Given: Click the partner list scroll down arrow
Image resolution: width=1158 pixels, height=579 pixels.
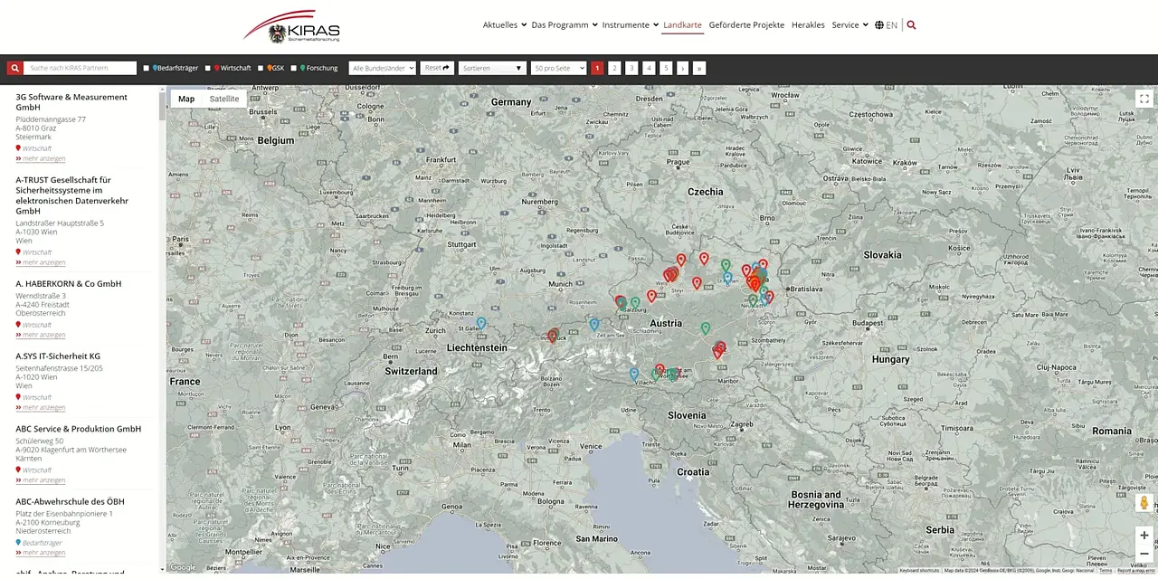Looking at the screenshot, I should [162, 569].
